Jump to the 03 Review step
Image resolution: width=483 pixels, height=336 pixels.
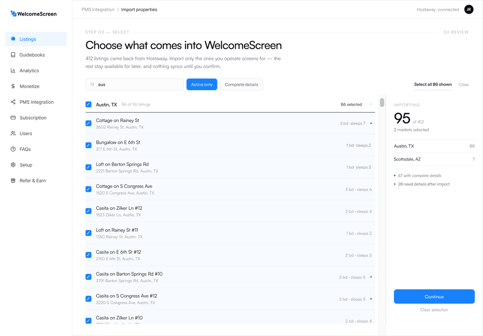456,32
